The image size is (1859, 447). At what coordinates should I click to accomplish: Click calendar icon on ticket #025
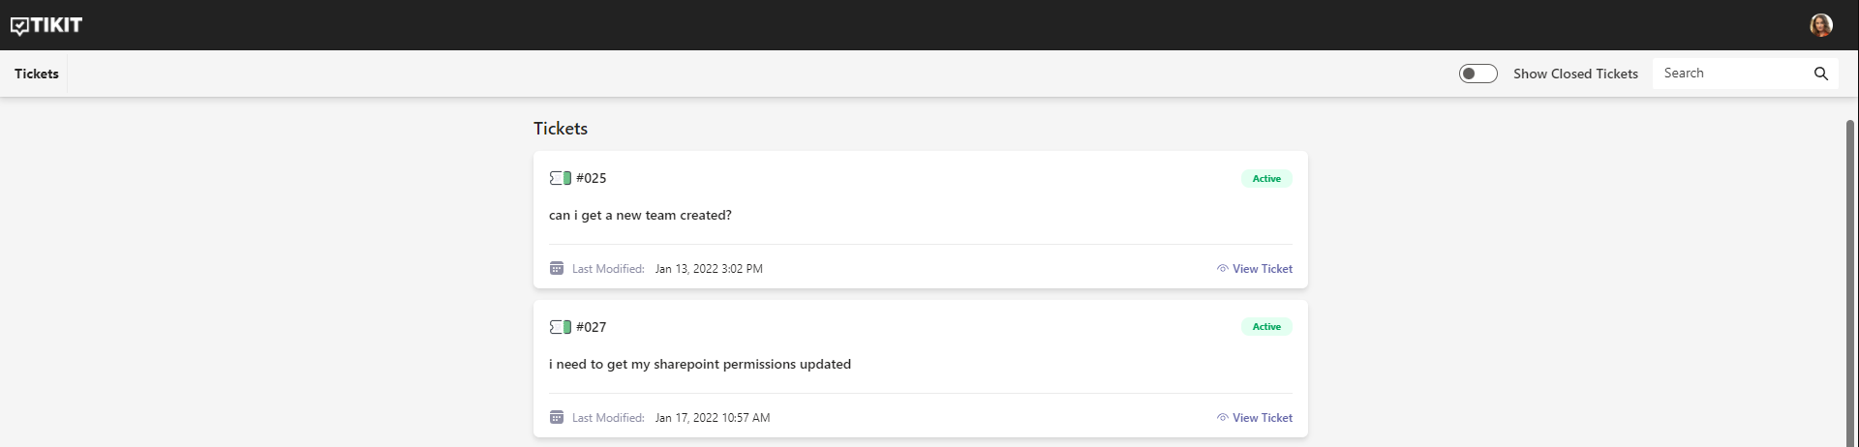[x=557, y=268]
